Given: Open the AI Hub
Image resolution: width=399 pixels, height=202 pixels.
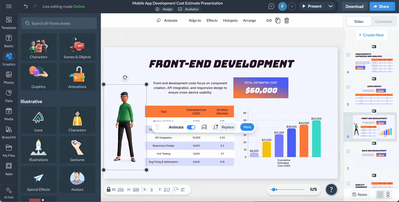Looking at the screenshot, I should coord(9,192).
